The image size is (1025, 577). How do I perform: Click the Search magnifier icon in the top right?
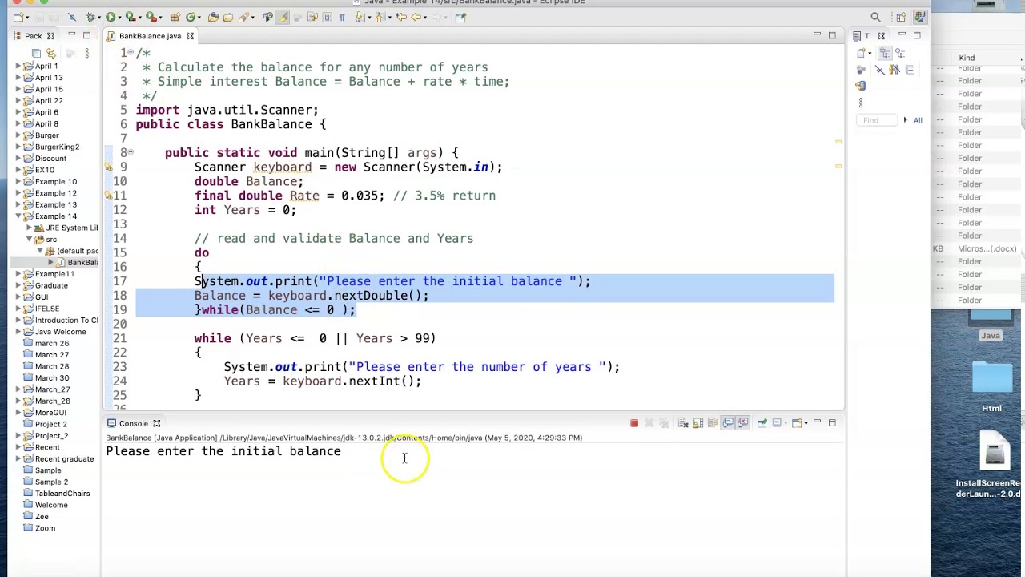click(x=875, y=17)
